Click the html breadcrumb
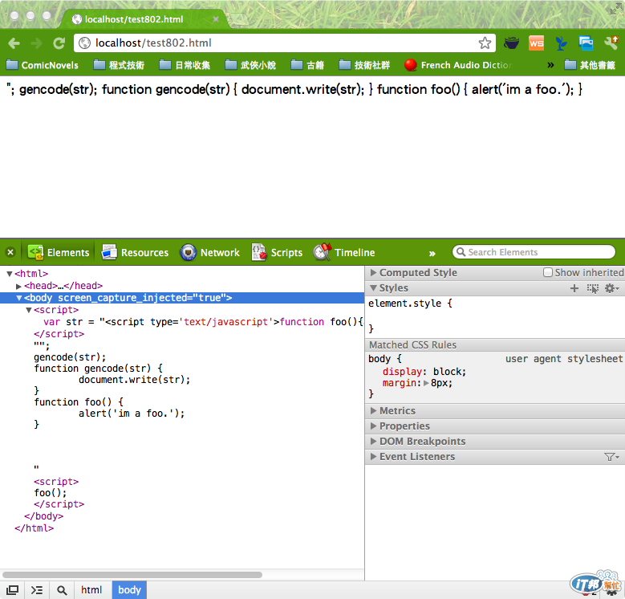 coord(91,590)
